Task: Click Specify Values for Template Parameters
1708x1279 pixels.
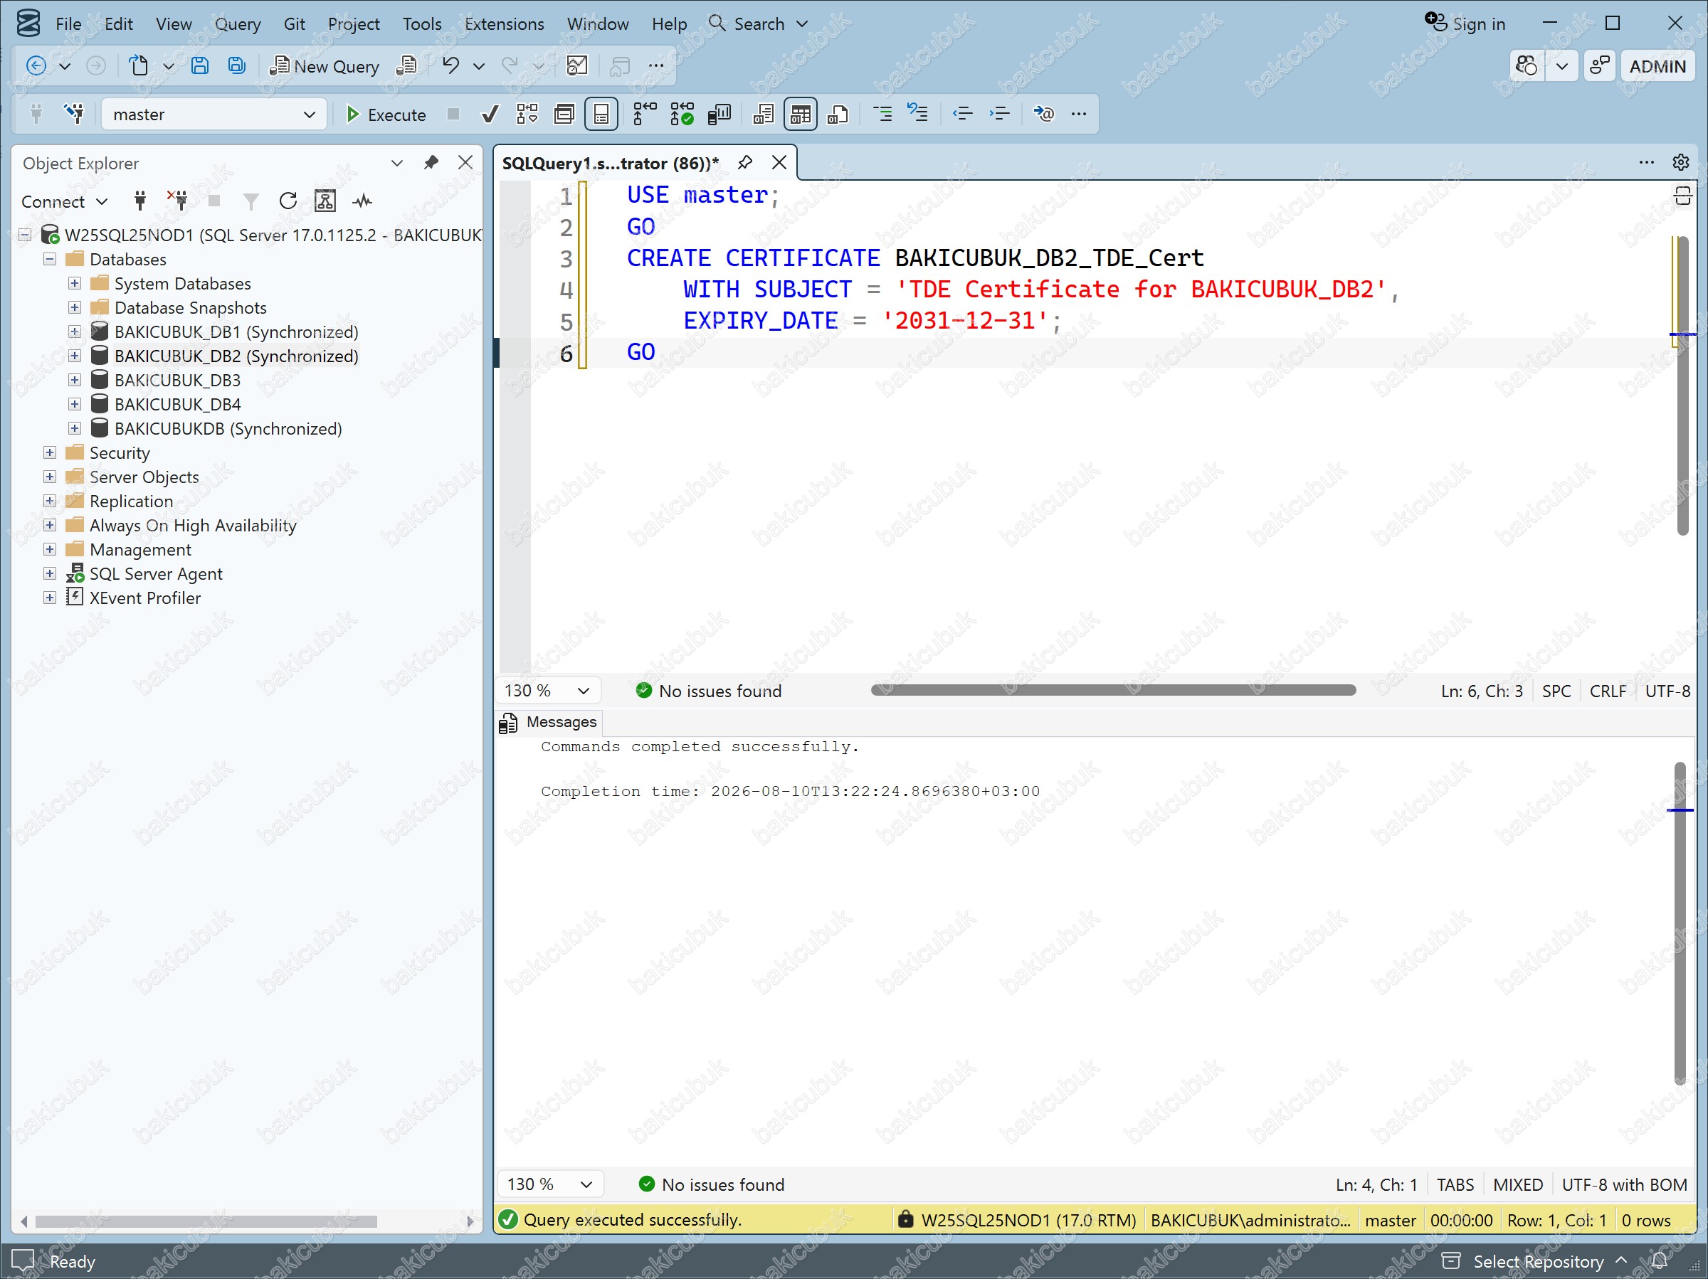Action: [1043, 115]
